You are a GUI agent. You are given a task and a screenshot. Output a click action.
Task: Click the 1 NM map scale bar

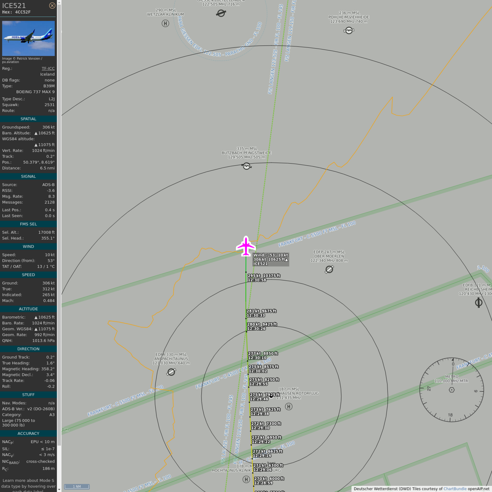point(77,487)
